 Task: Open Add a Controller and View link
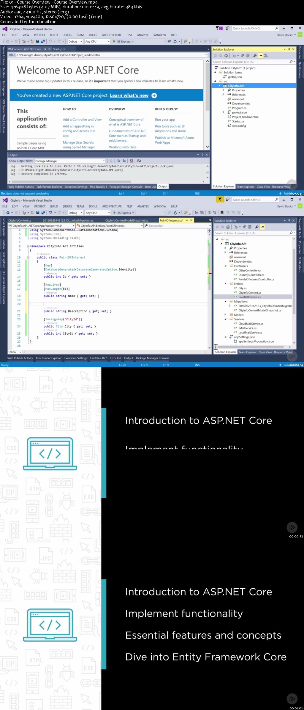tap(82, 120)
